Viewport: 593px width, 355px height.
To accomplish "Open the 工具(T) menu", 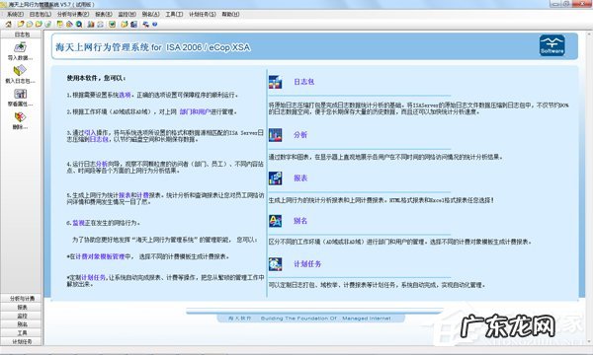I will tap(174, 14).
